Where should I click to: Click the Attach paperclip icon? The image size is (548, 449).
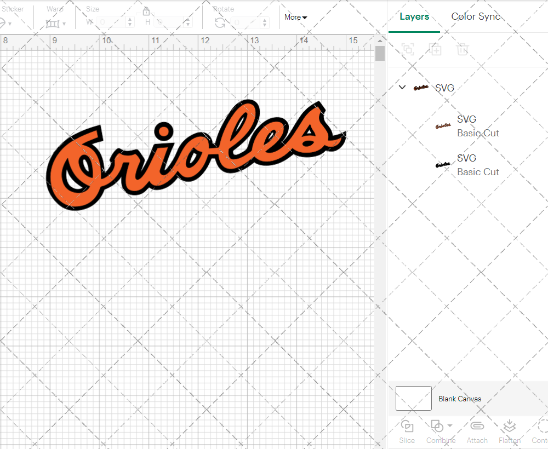coord(477,427)
